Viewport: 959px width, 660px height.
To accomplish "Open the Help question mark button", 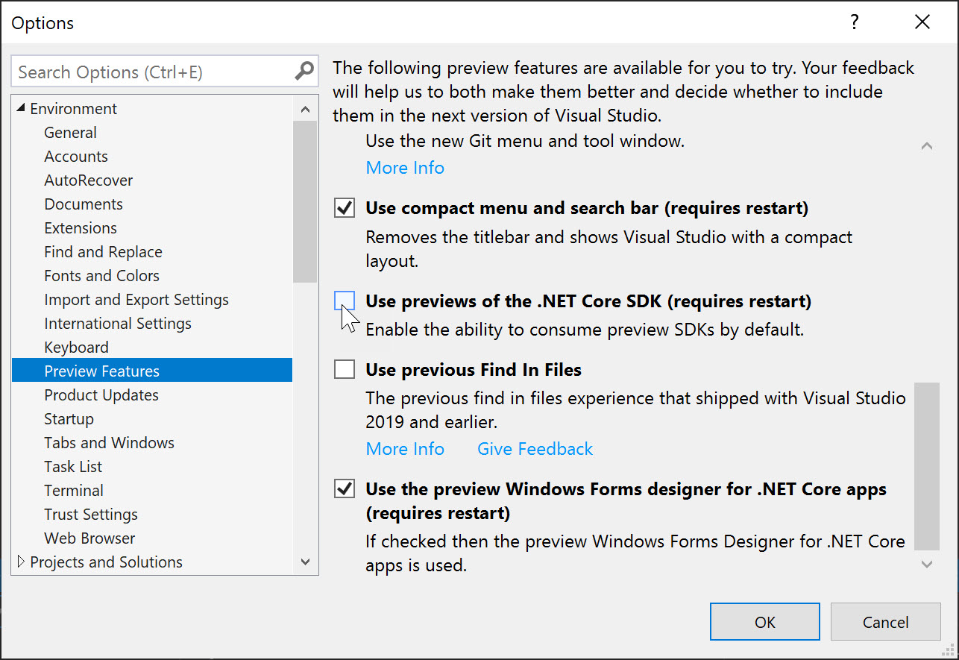I will pos(855,22).
